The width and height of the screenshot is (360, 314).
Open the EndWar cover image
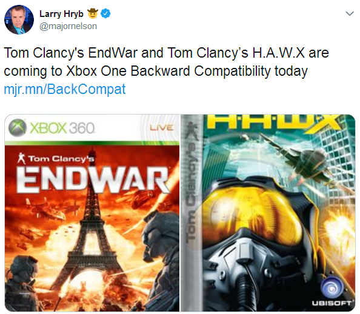(x=92, y=213)
